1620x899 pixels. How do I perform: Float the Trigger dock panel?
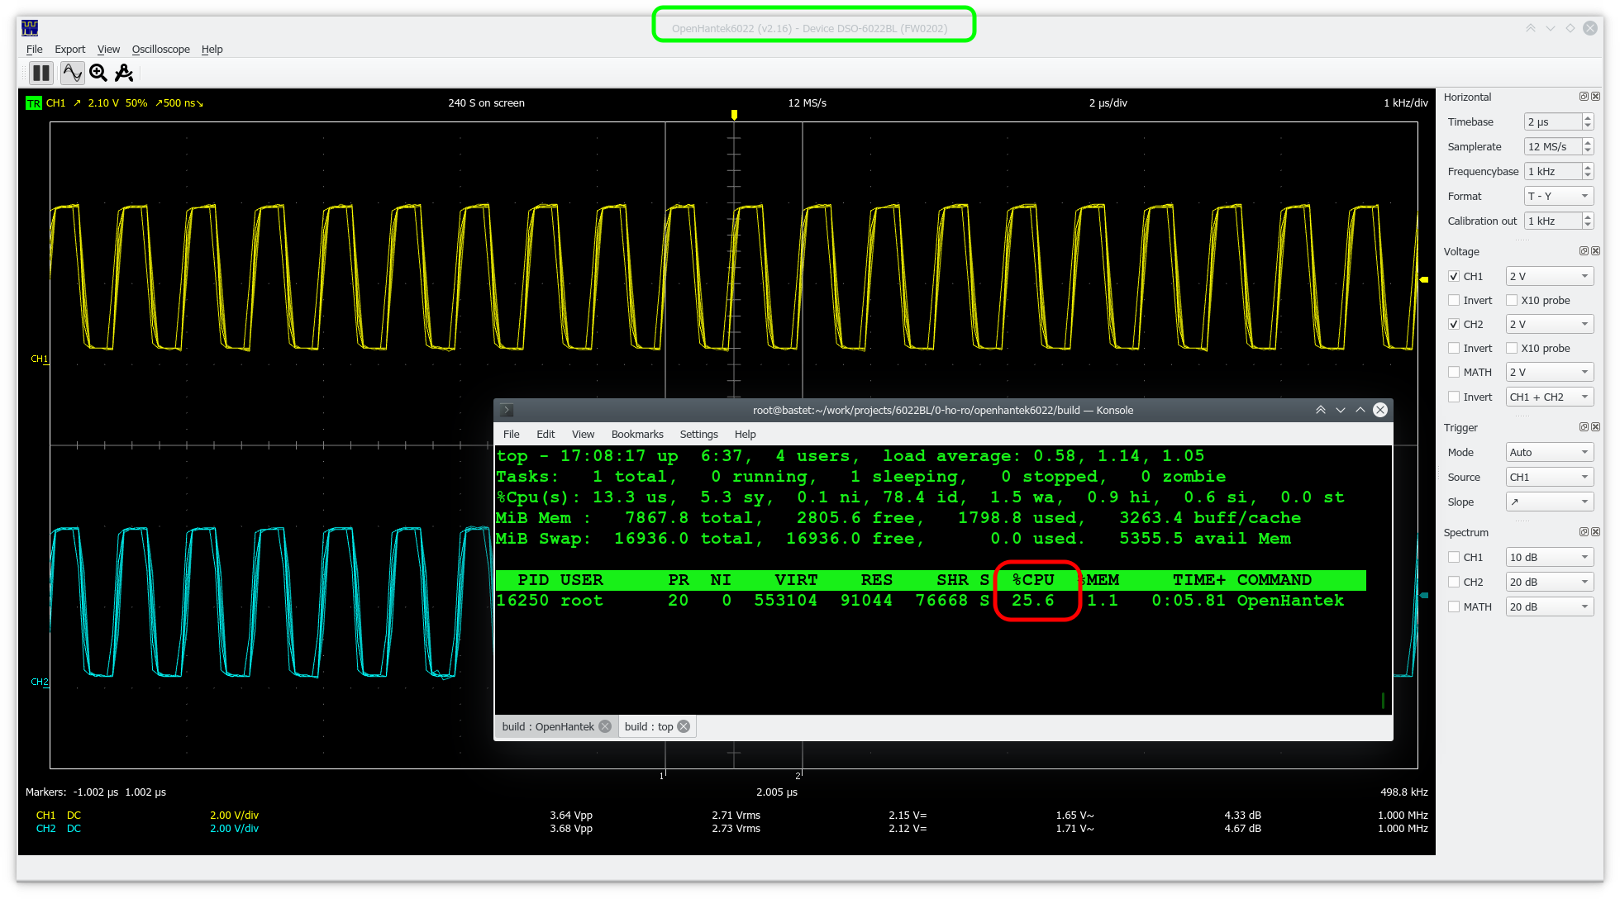[1584, 427]
